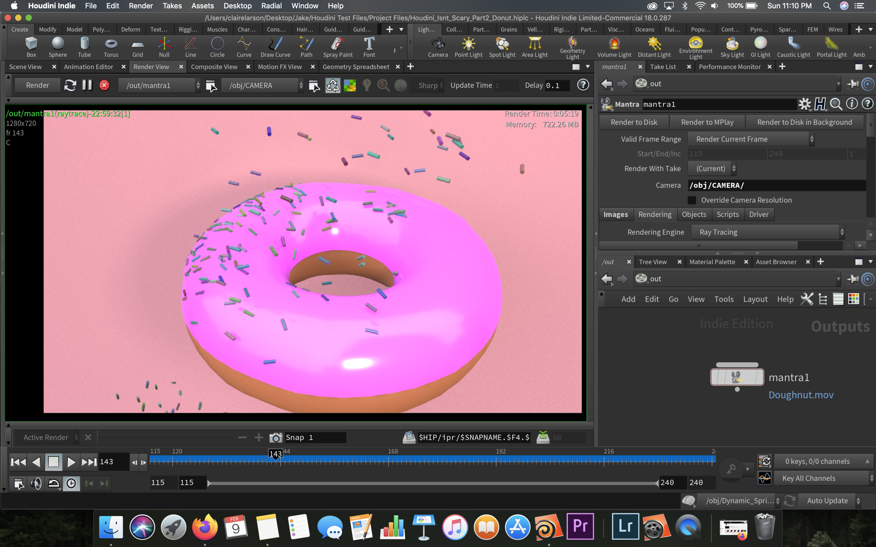Add a Distant Light

(x=654, y=47)
